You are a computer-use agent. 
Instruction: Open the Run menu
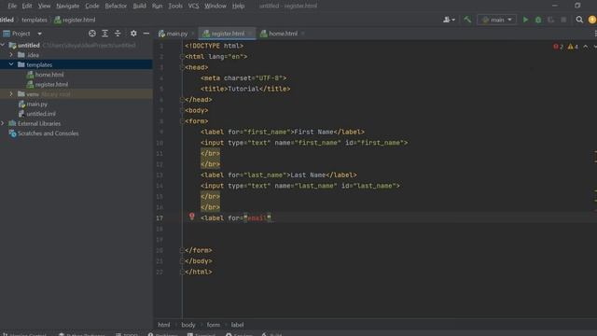(x=157, y=6)
